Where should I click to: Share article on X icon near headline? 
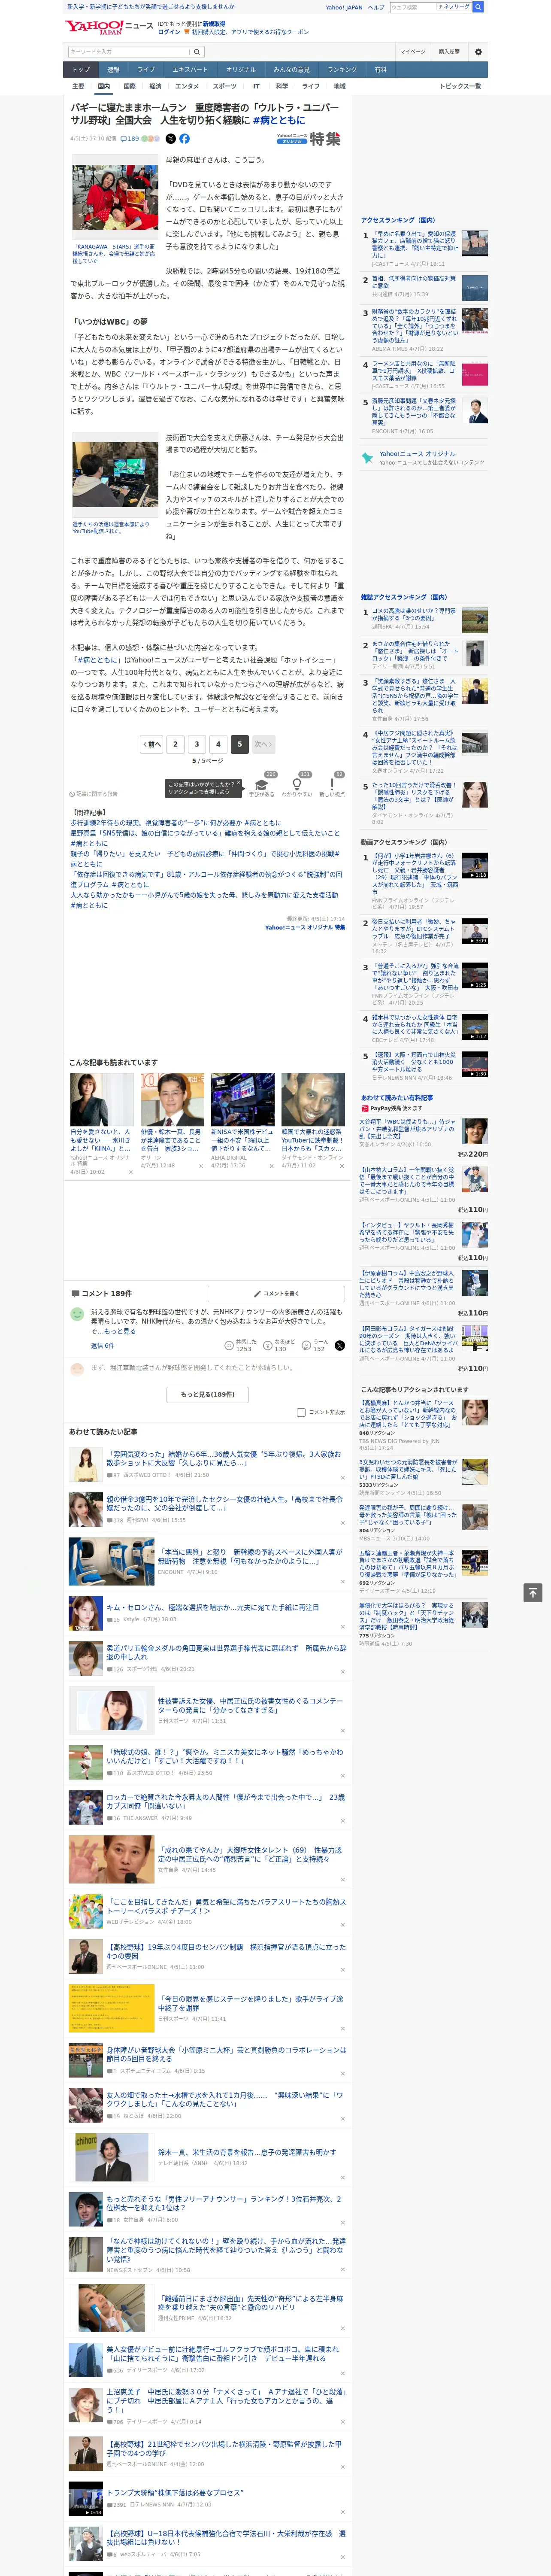[170, 139]
